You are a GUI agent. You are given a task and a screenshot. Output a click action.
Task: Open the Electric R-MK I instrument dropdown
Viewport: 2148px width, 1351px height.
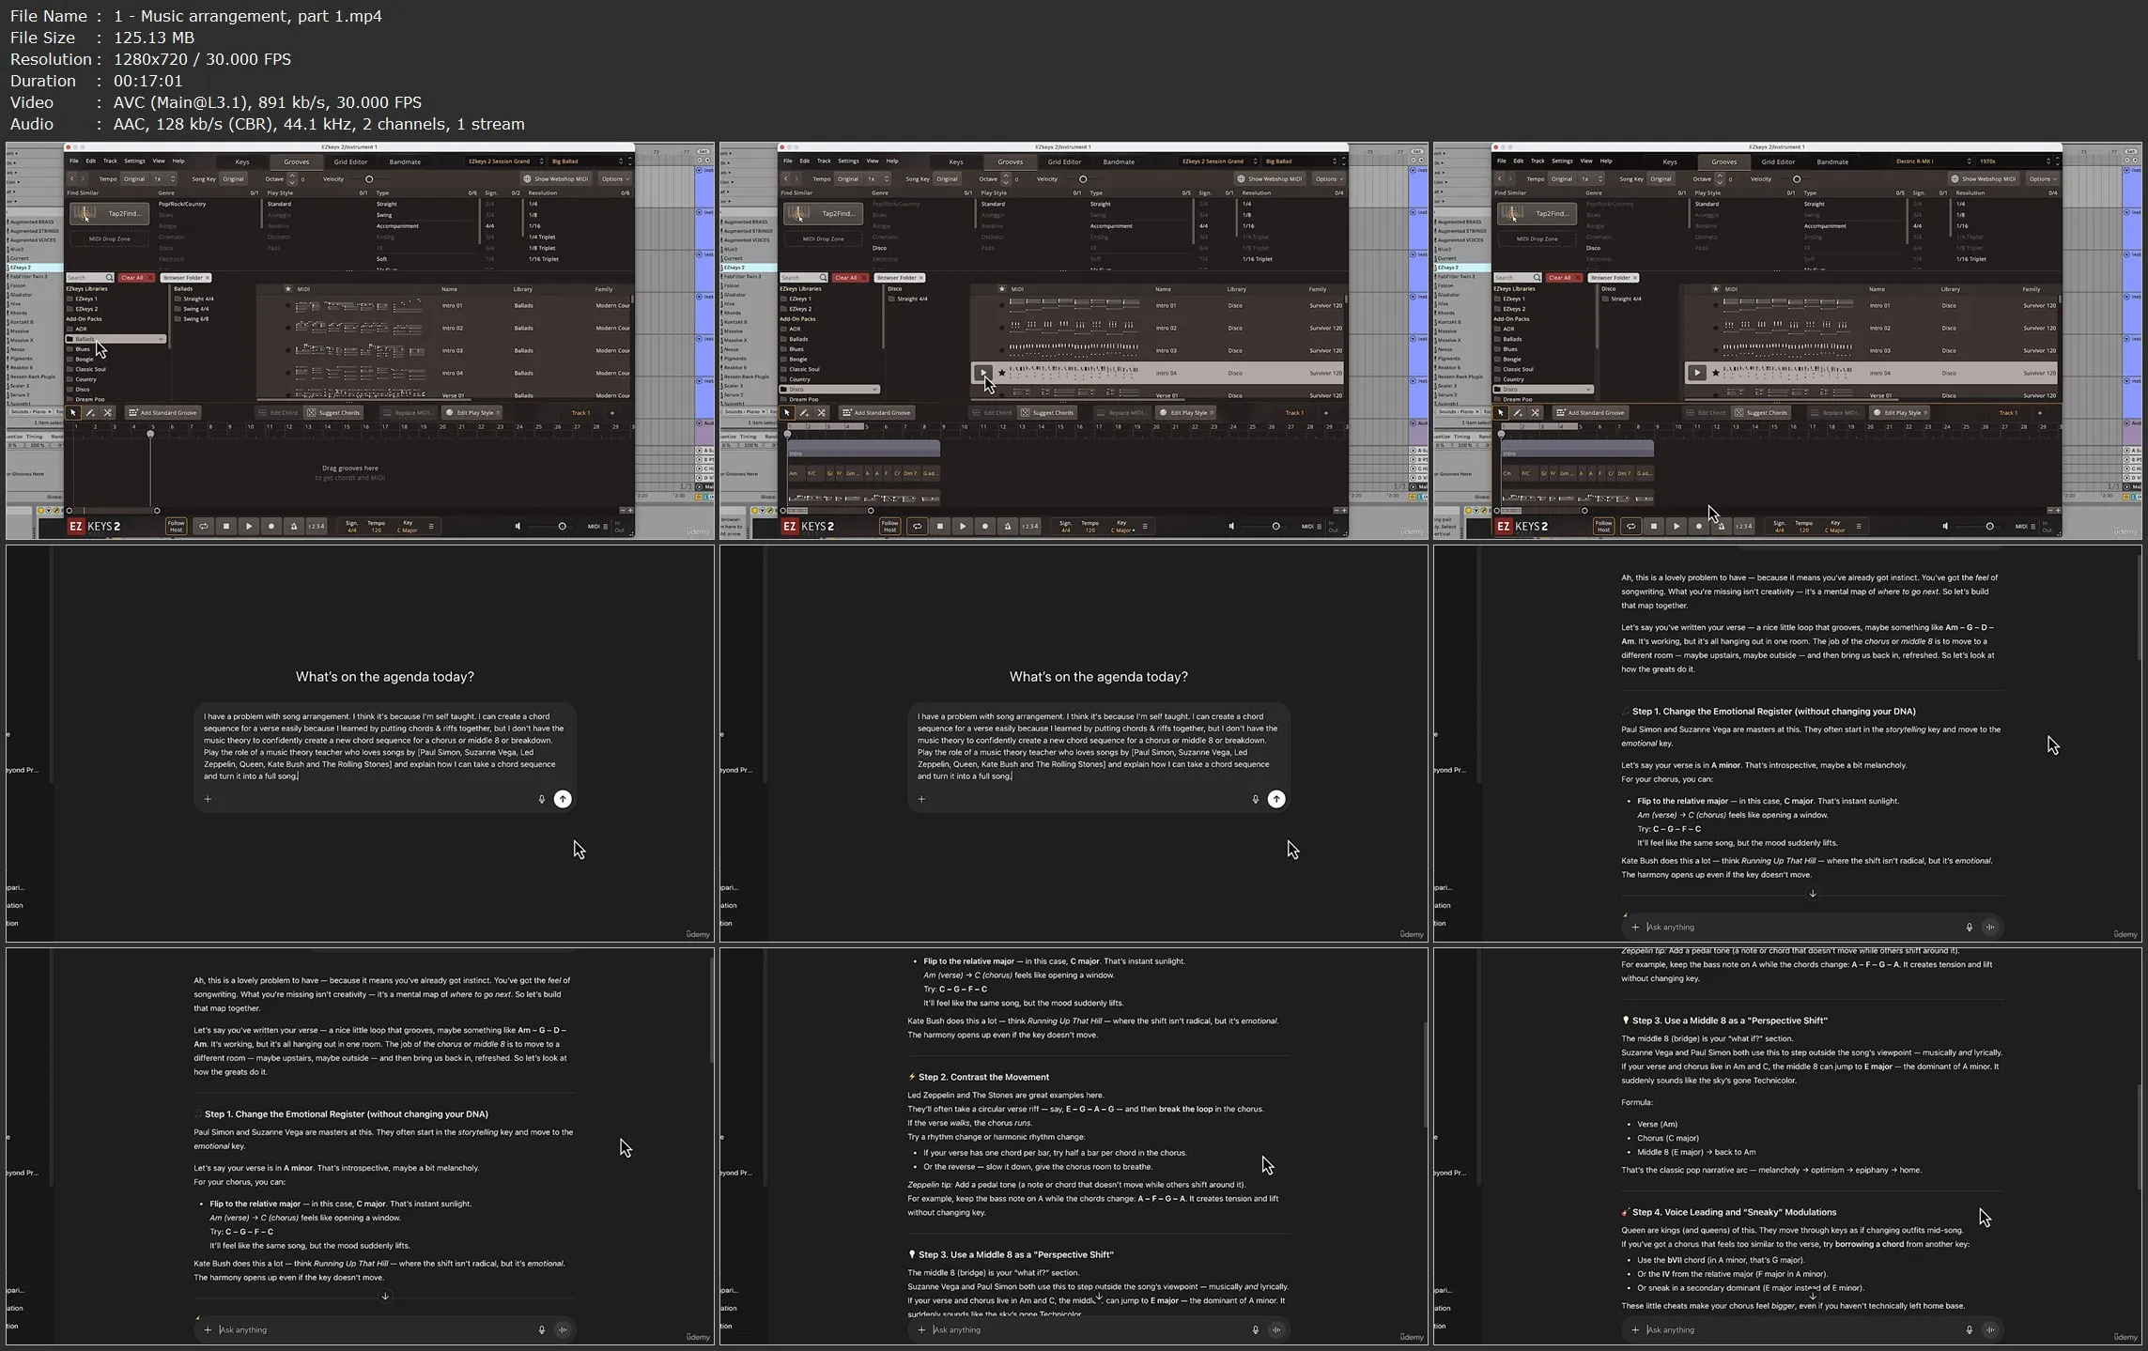pyautogui.click(x=1932, y=161)
